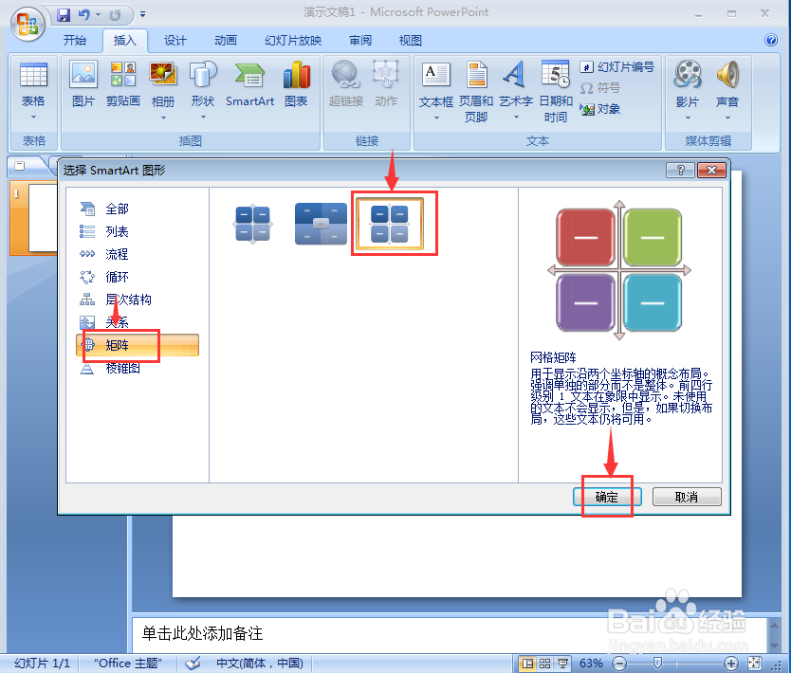Open the 设计 ribbon tab
The width and height of the screenshot is (791, 673).
point(175,41)
